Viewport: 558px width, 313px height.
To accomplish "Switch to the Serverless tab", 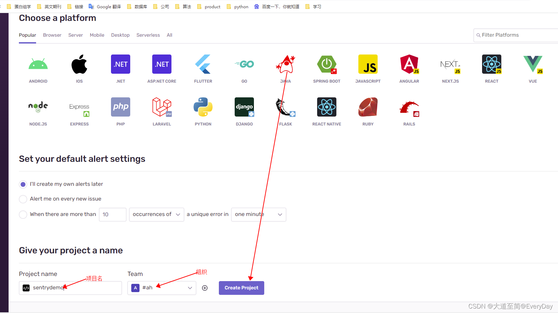I will [148, 35].
